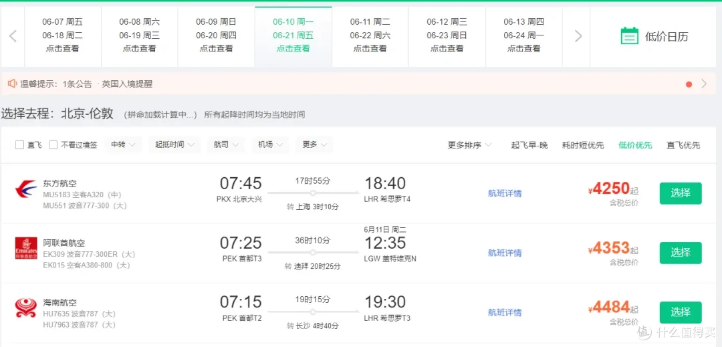Open the 英国入境提醒 notice
This screenshot has height=347, width=722.
(x=127, y=84)
